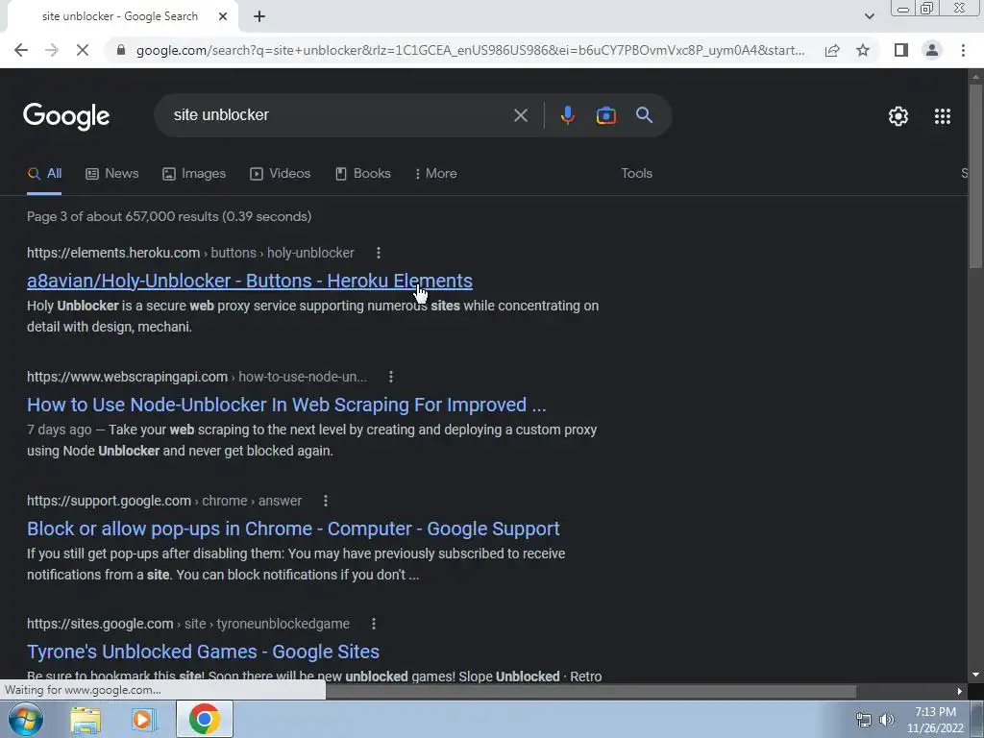The width and height of the screenshot is (984, 738).
Task: Open Google quick settings gear
Action: click(x=898, y=116)
